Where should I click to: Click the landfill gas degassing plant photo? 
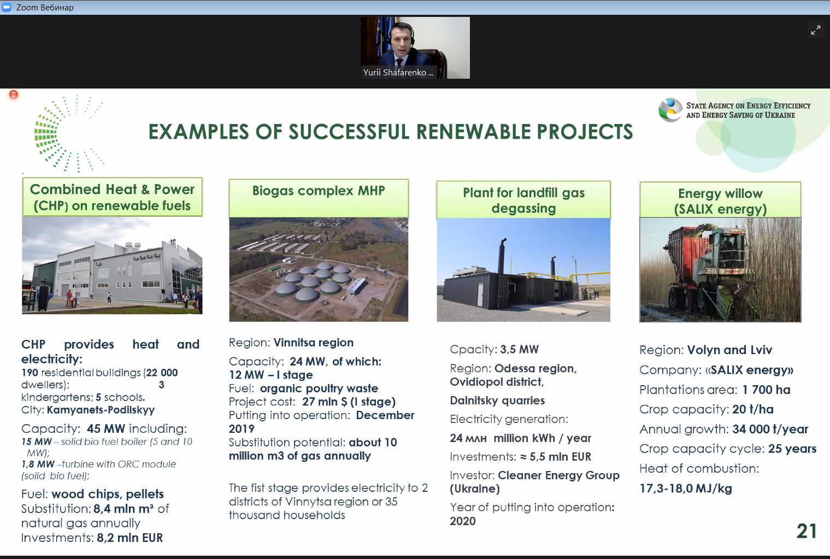(x=523, y=270)
